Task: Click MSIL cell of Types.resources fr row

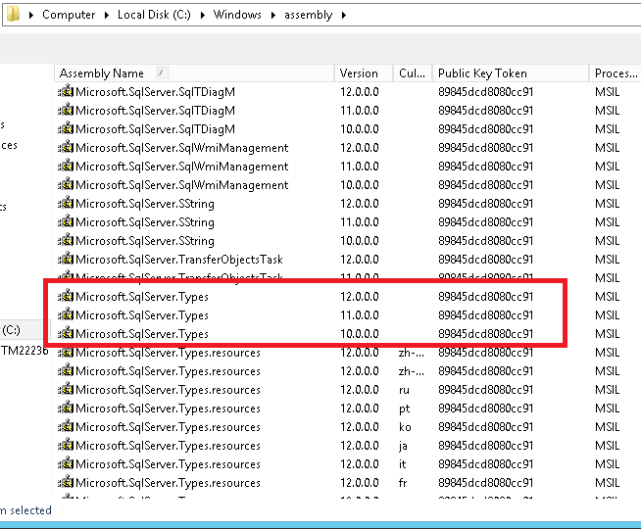Action: pyautogui.click(x=608, y=483)
